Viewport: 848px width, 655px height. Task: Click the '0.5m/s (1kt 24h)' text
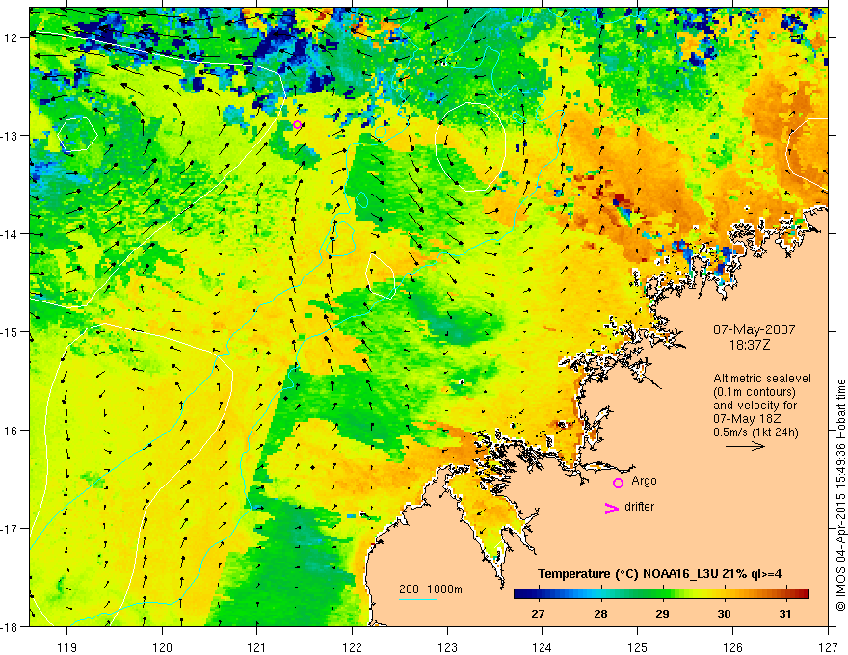point(756,432)
